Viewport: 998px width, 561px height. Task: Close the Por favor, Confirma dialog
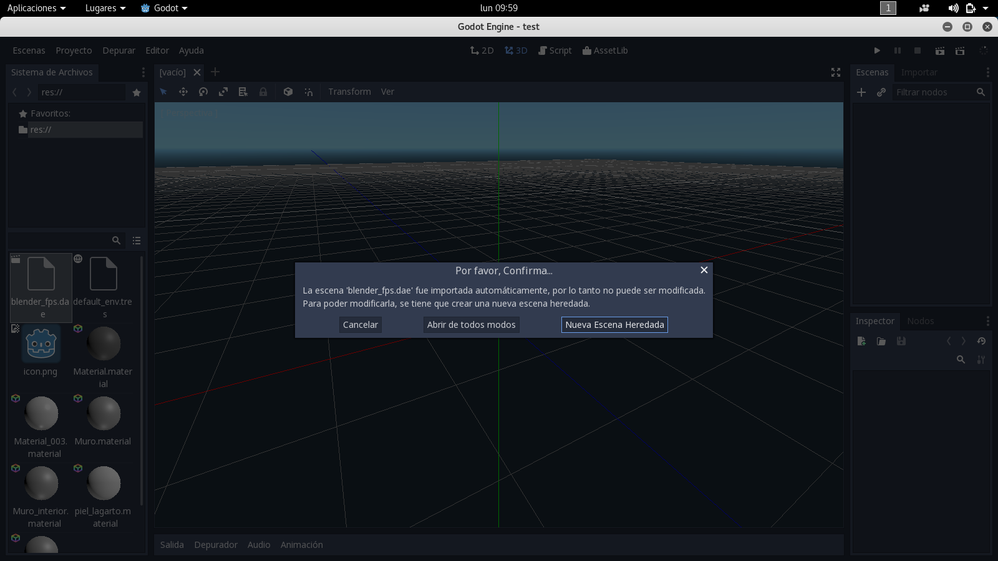pyautogui.click(x=704, y=270)
